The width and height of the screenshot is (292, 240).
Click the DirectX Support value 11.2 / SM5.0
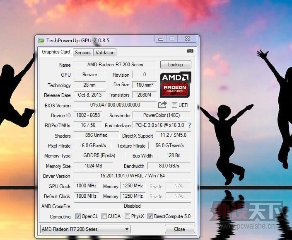pyautogui.click(x=174, y=135)
